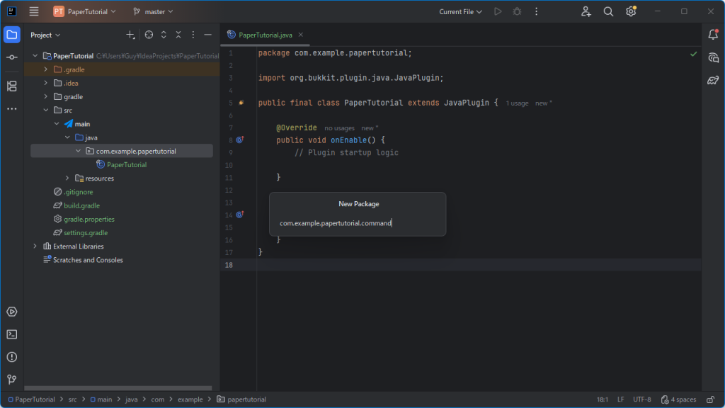The height and width of the screenshot is (408, 725).
Task: Open the Terminal tool window
Action: [x=12, y=334]
